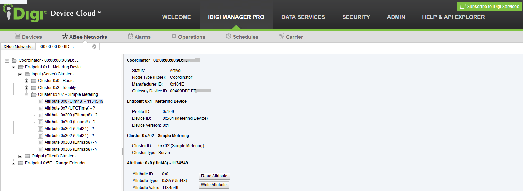Expand Cluster 0x3 - Identify node

(27, 88)
